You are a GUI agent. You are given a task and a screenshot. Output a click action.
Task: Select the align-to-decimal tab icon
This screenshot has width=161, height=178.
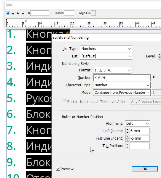[23, 13]
